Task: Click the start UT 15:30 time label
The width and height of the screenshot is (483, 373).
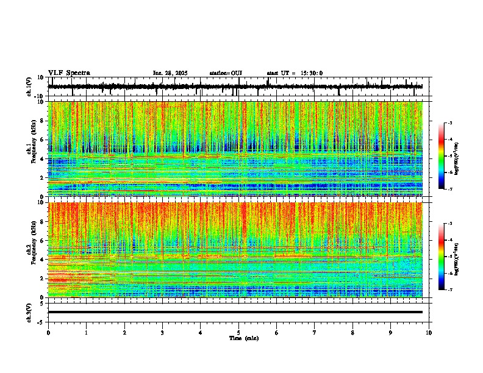Action: click(x=295, y=73)
